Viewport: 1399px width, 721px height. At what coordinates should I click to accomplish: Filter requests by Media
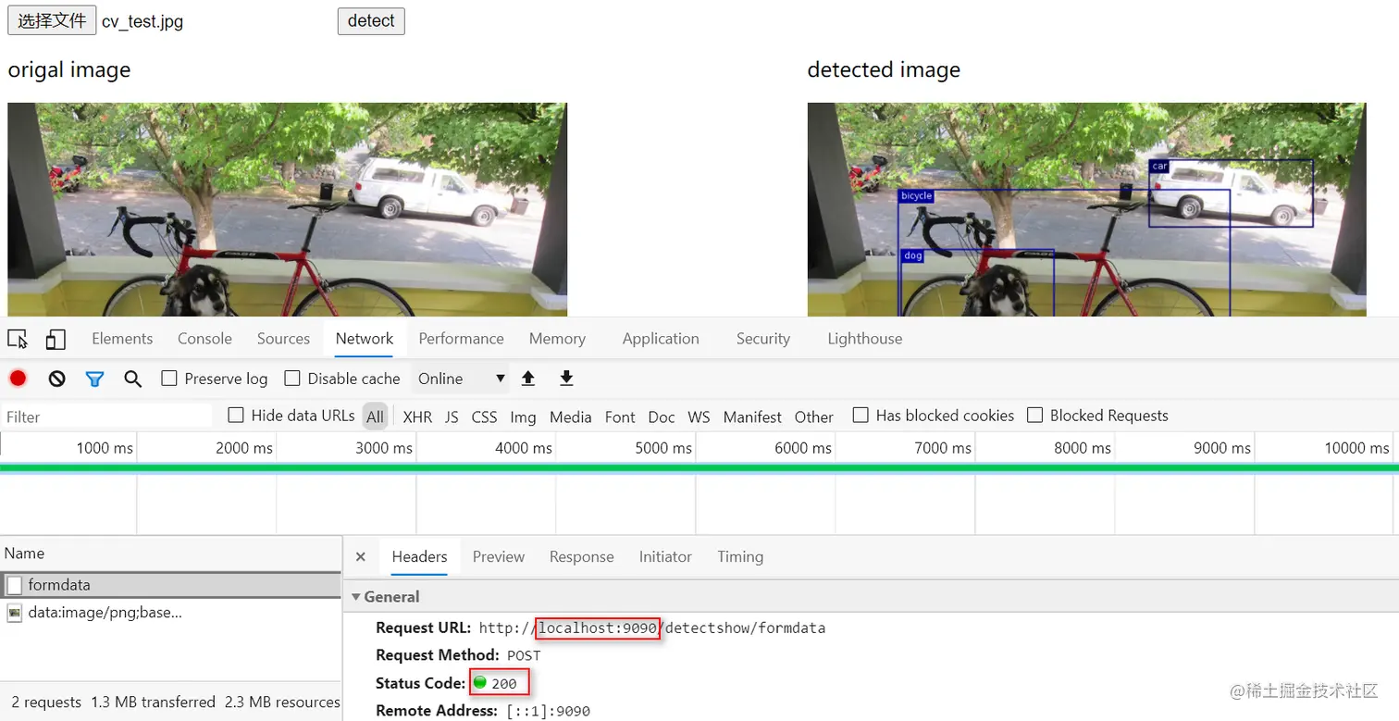click(571, 417)
